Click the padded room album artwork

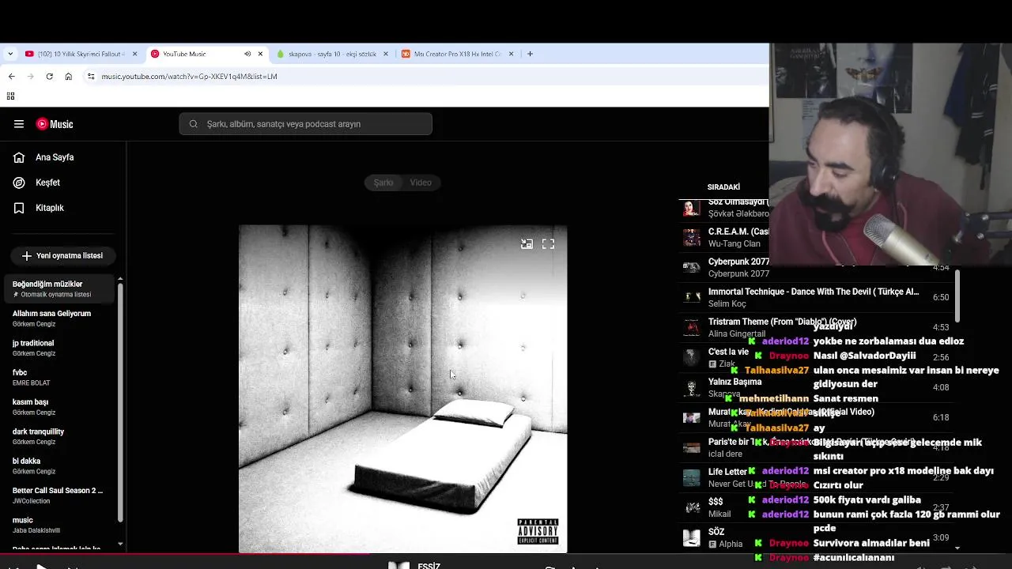(x=402, y=389)
